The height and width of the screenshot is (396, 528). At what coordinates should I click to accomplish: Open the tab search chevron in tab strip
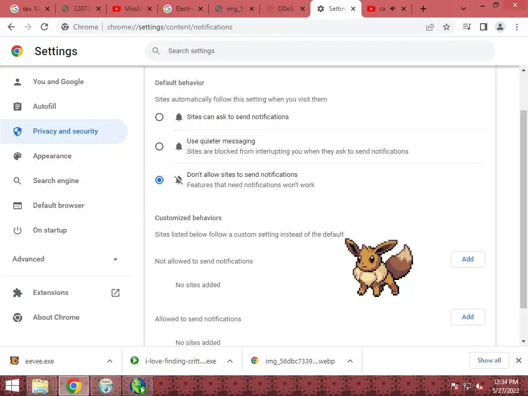[x=464, y=9]
